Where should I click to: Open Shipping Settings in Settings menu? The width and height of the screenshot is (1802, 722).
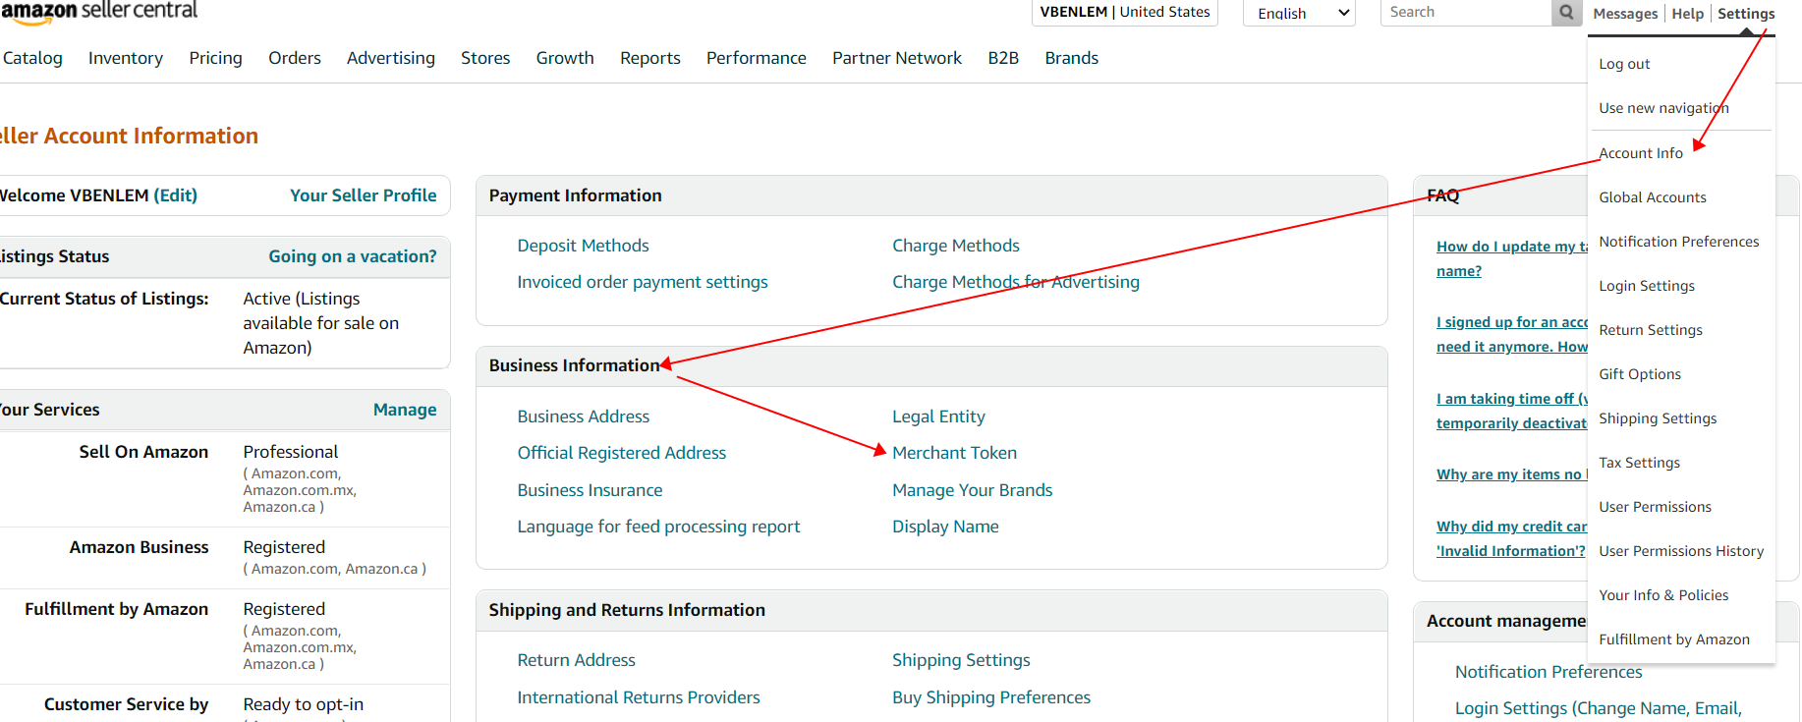[x=1658, y=418]
